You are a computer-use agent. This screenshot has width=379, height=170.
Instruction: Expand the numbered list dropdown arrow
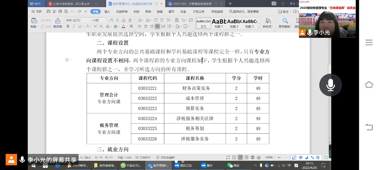tap(151, 20)
